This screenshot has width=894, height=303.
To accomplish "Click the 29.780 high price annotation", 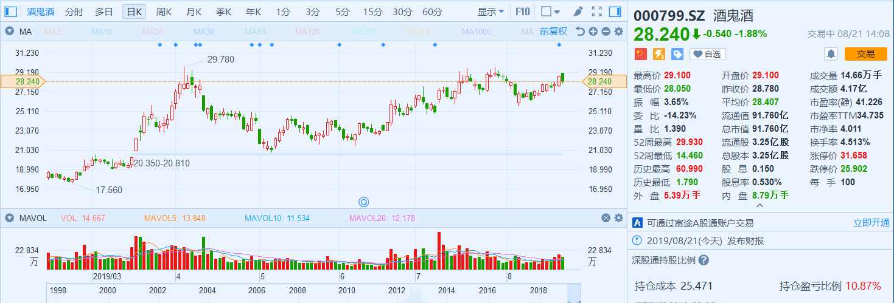I will pyautogui.click(x=220, y=60).
